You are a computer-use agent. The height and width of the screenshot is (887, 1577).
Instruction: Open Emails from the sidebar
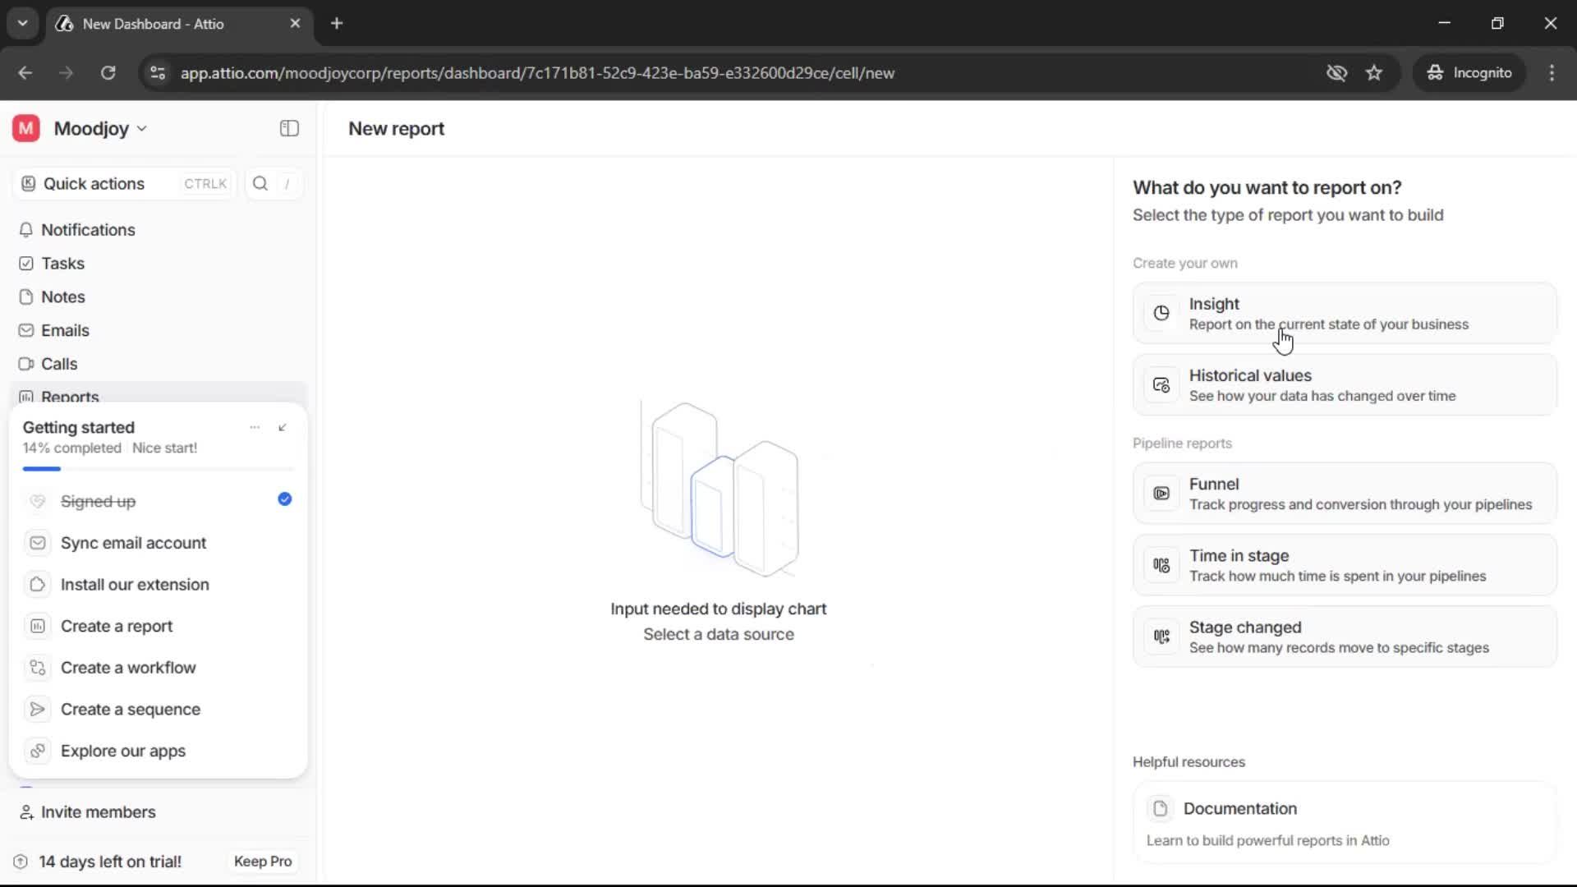[65, 330]
